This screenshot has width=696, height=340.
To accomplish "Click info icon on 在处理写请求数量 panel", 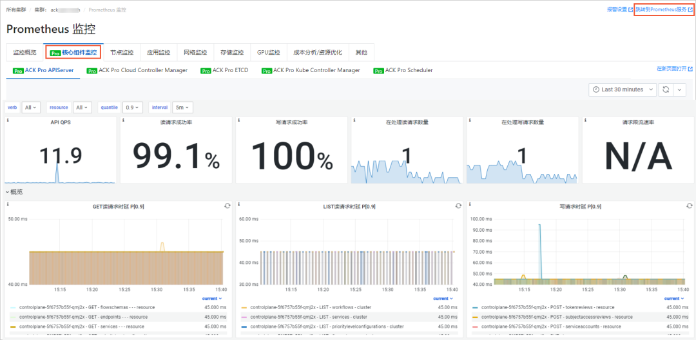I will [x=470, y=120].
